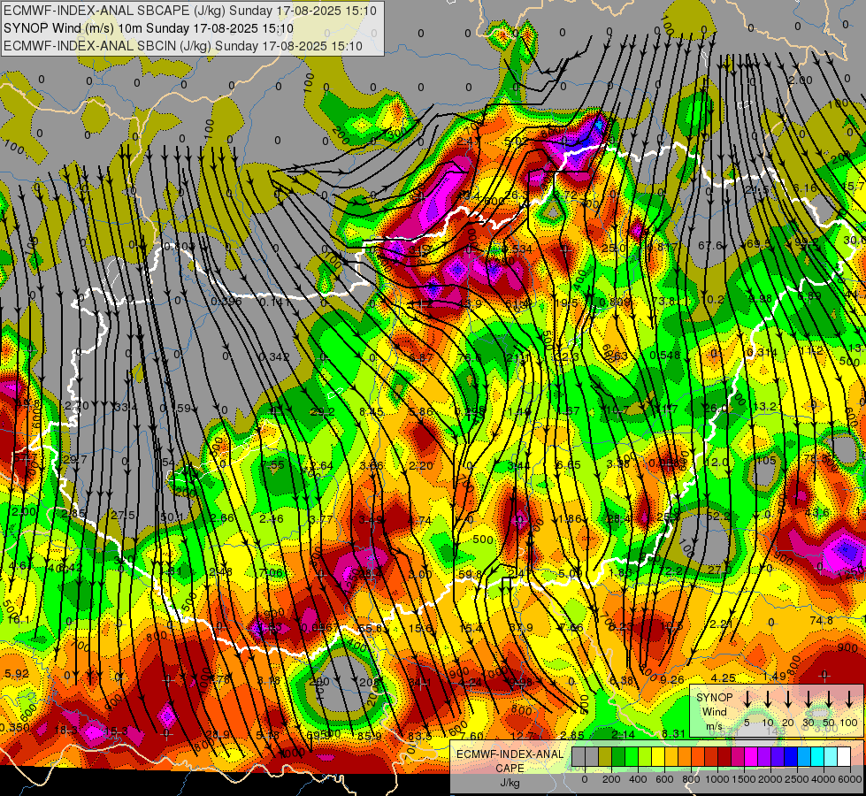
Task: Select the SBCIN header line in the title box
Action: point(183,46)
